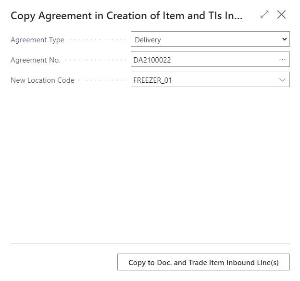Open the Agreement No. lookup ellipsis
Image resolution: width=300 pixels, height=281 pixels.
click(282, 60)
